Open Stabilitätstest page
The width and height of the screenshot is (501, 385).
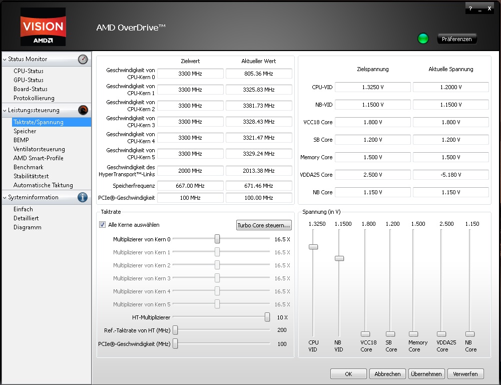31,176
